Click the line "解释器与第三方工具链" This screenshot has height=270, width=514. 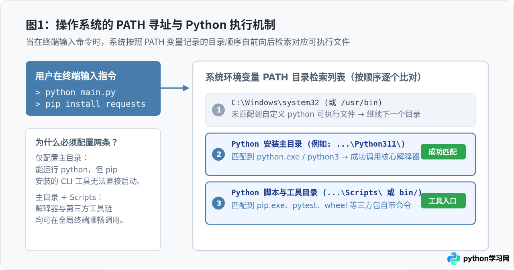tap(74, 209)
